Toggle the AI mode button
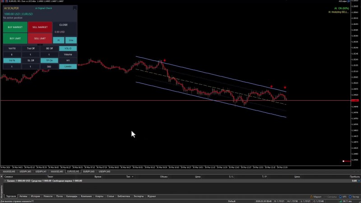Screen dimensions: 361x203 [x=59, y=40]
